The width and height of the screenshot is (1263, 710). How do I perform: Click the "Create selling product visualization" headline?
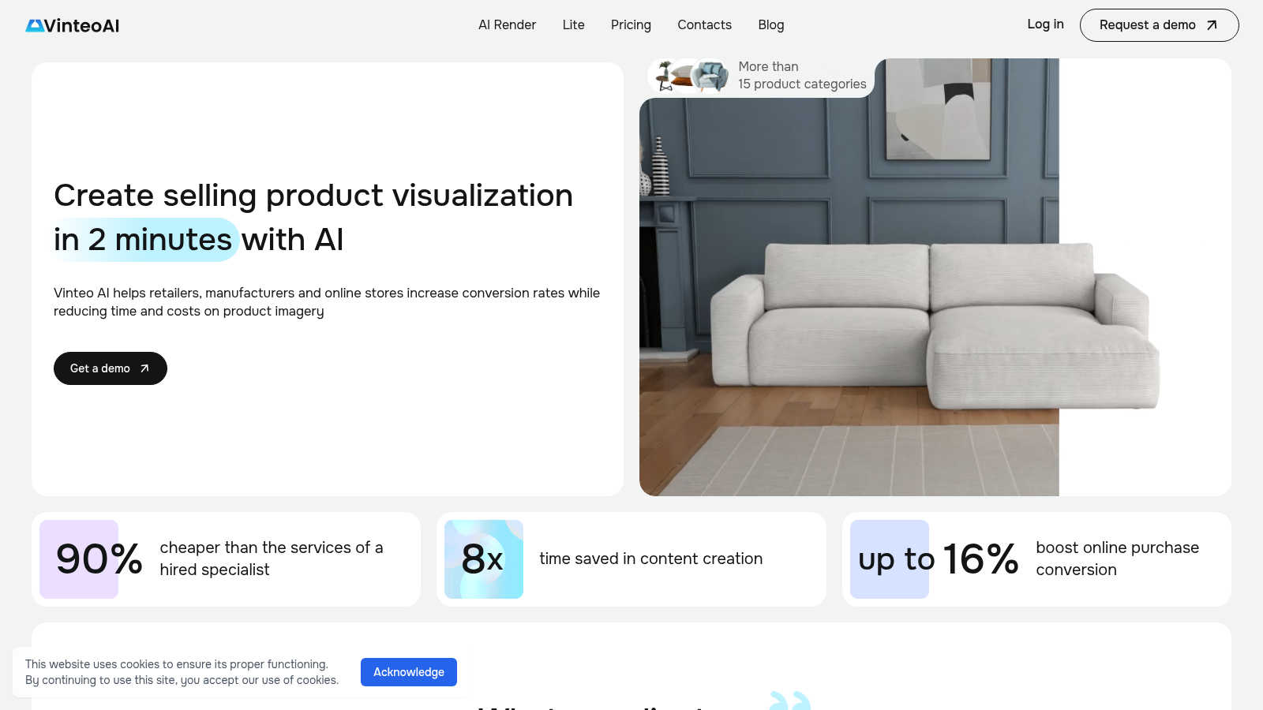[x=313, y=195]
